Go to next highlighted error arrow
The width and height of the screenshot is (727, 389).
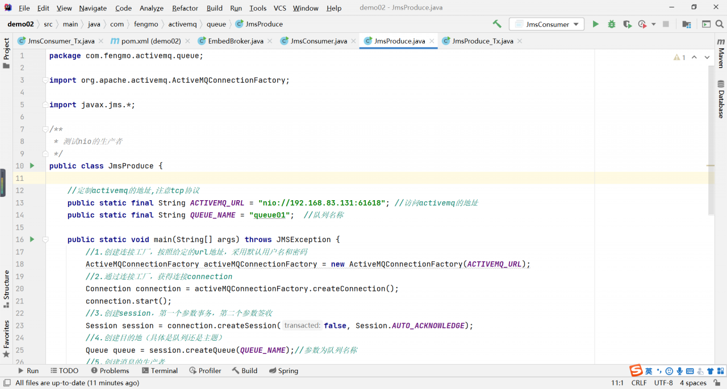point(707,57)
